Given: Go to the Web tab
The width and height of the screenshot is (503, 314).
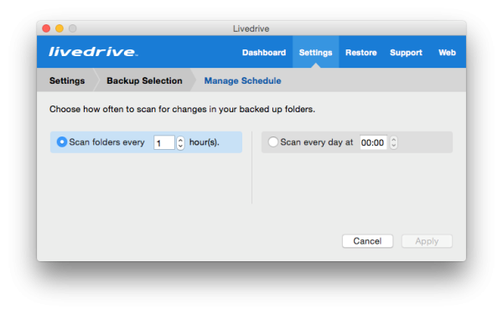Looking at the screenshot, I should pyautogui.click(x=447, y=53).
